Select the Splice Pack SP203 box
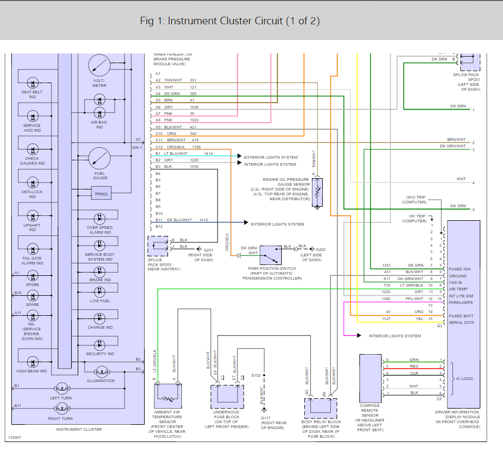This screenshot has width=503, height=455. 158,247
